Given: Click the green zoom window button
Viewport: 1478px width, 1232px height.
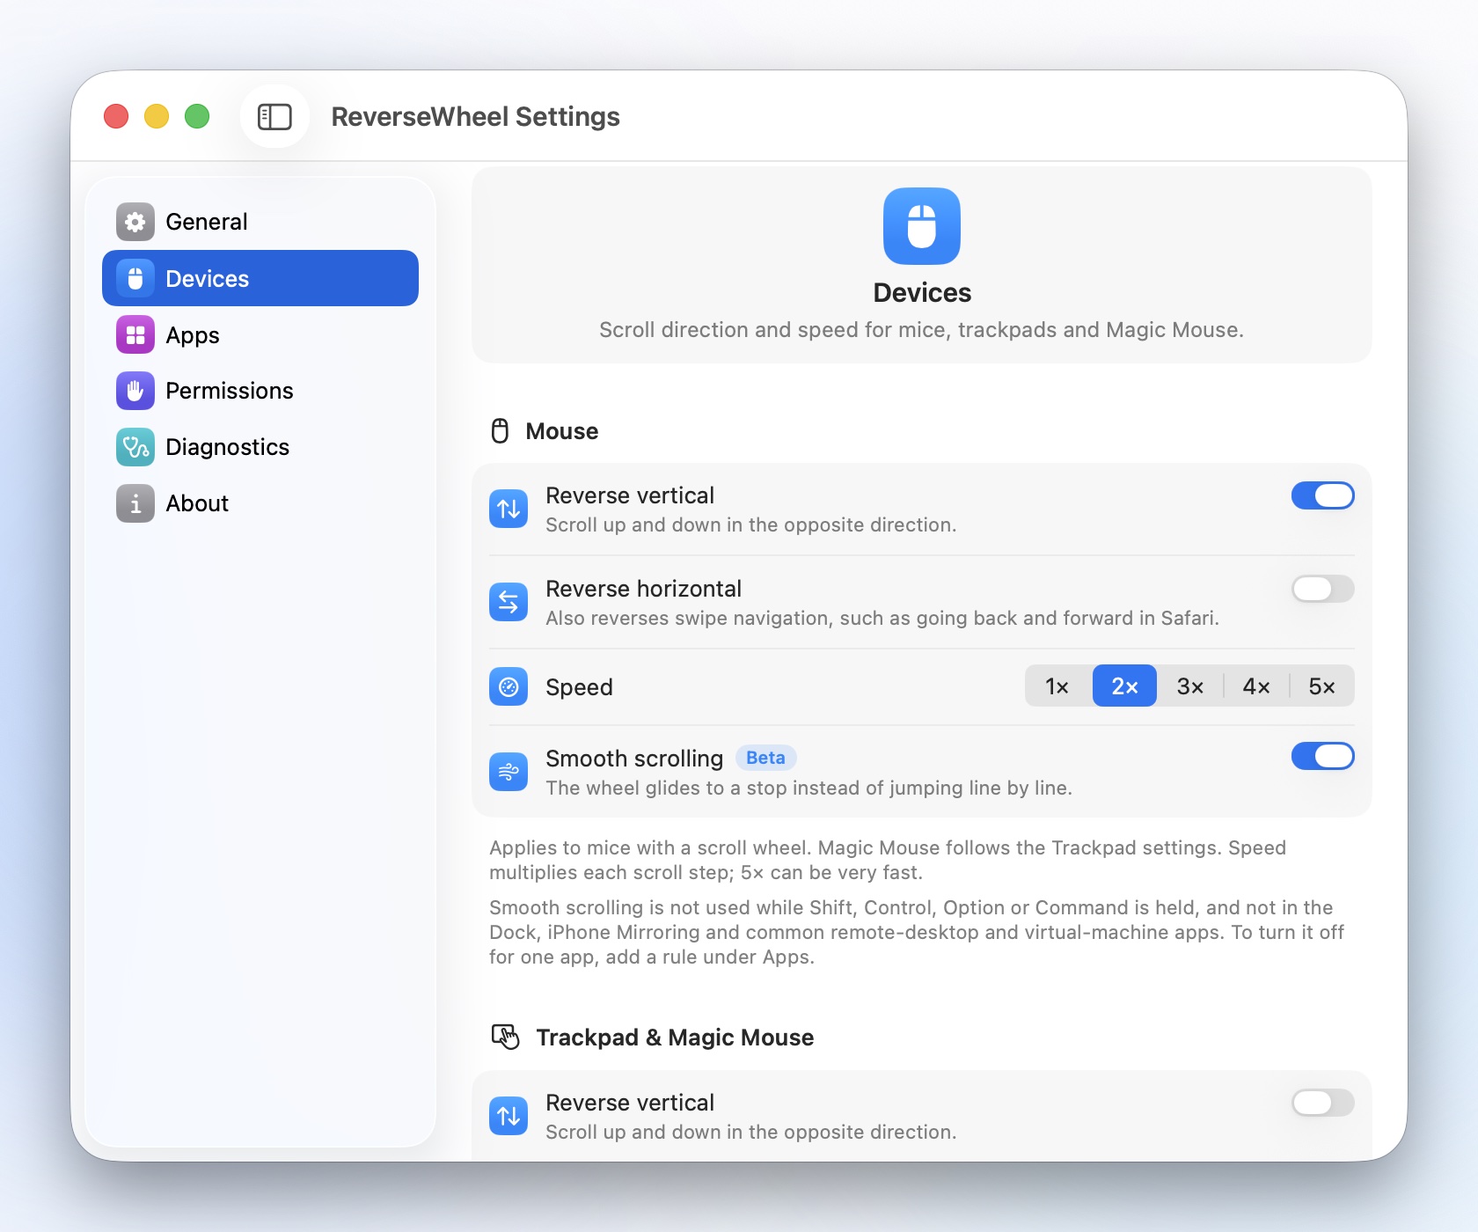Looking at the screenshot, I should coord(197,116).
